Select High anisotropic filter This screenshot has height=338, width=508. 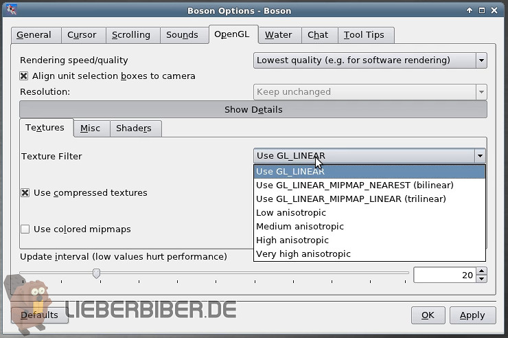pyautogui.click(x=369, y=240)
